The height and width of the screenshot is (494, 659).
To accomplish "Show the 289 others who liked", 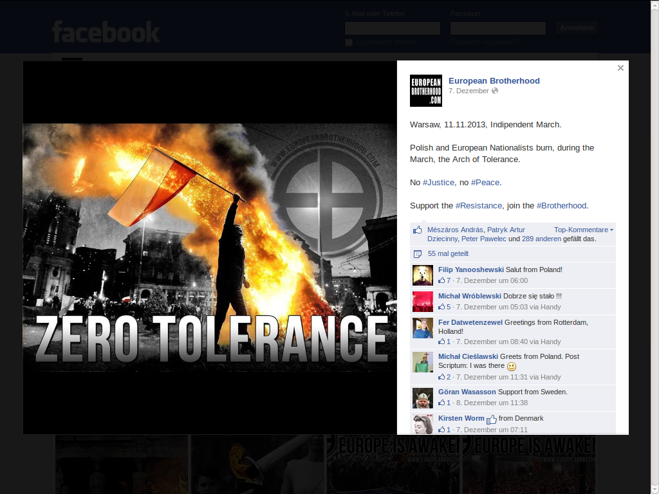I will click(528, 239).
